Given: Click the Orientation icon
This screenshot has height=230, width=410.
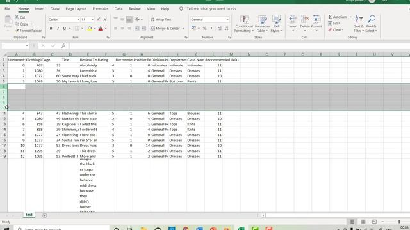Looking at the screenshot, I should (x=138, y=19).
